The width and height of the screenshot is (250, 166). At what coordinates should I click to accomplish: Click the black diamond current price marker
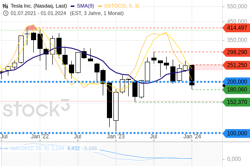(x=224, y=86)
